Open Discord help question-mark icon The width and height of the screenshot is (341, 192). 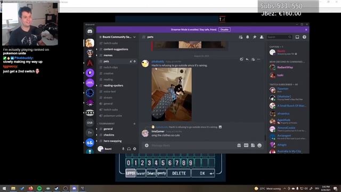click(304, 37)
